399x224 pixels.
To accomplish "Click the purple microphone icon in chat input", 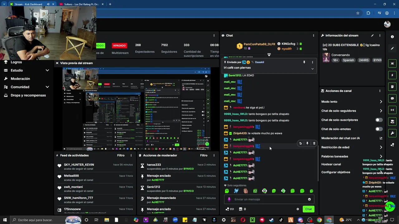I will coord(229,199).
